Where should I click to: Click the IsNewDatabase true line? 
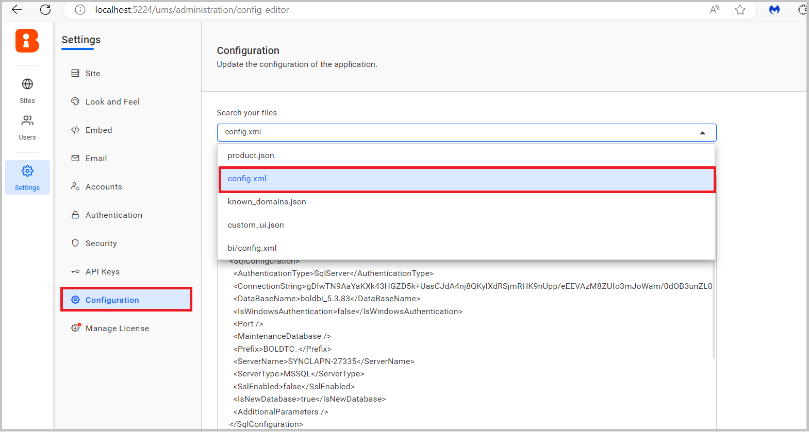click(309, 399)
